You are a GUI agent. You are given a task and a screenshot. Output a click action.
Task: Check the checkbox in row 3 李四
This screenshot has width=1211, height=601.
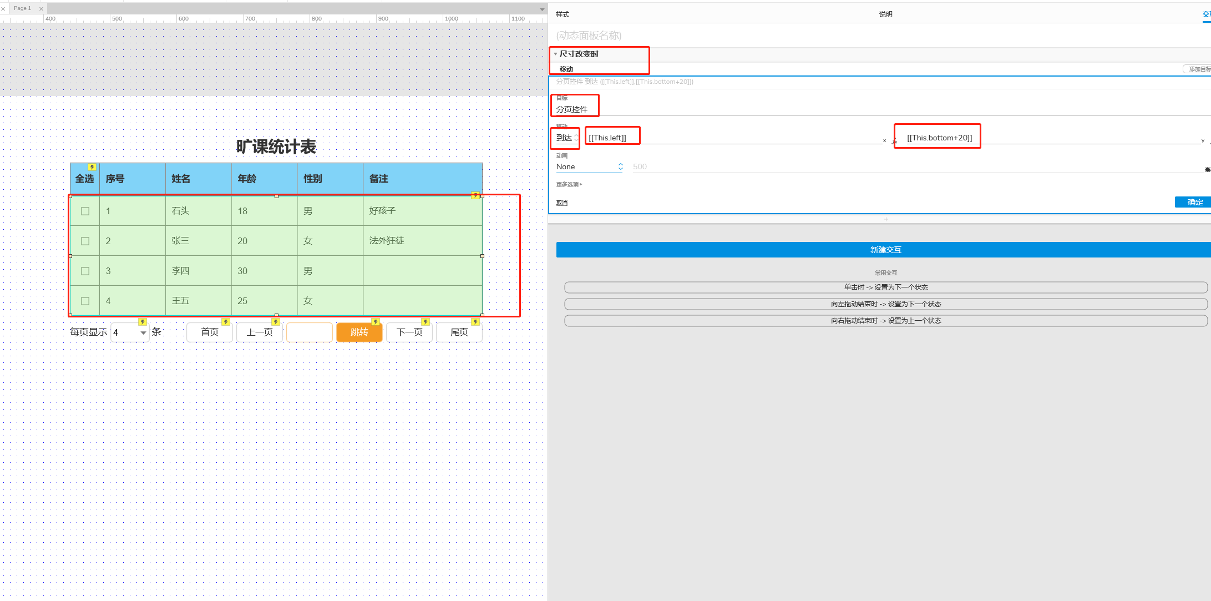[x=85, y=271]
